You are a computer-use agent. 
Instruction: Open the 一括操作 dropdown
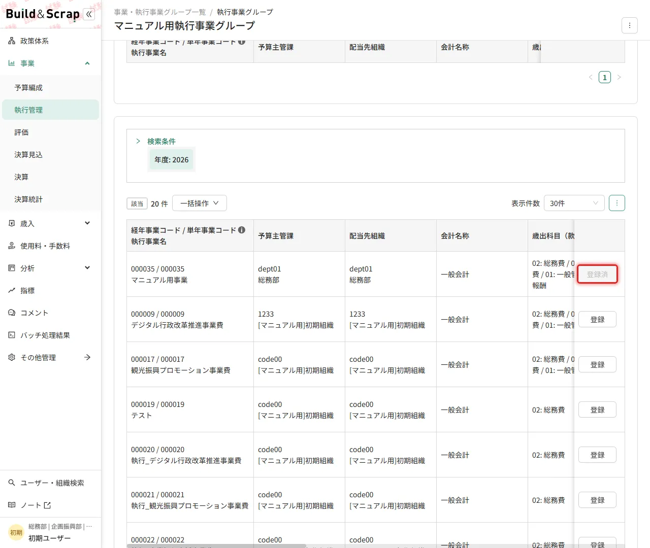200,203
